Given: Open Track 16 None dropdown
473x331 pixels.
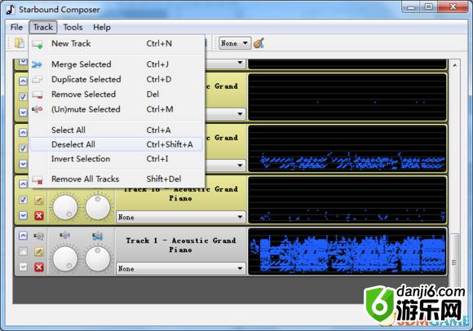Looking at the screenshot, I should coord(180,217).
